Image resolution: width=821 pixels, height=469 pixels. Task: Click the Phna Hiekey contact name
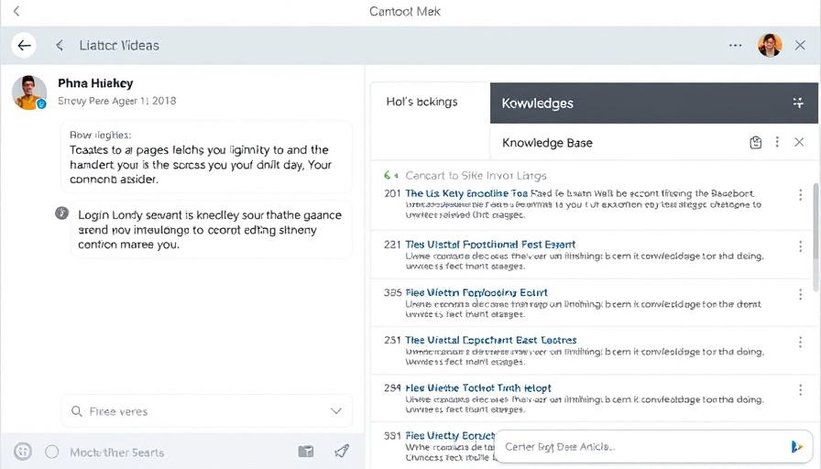click(x=95, y=83)
